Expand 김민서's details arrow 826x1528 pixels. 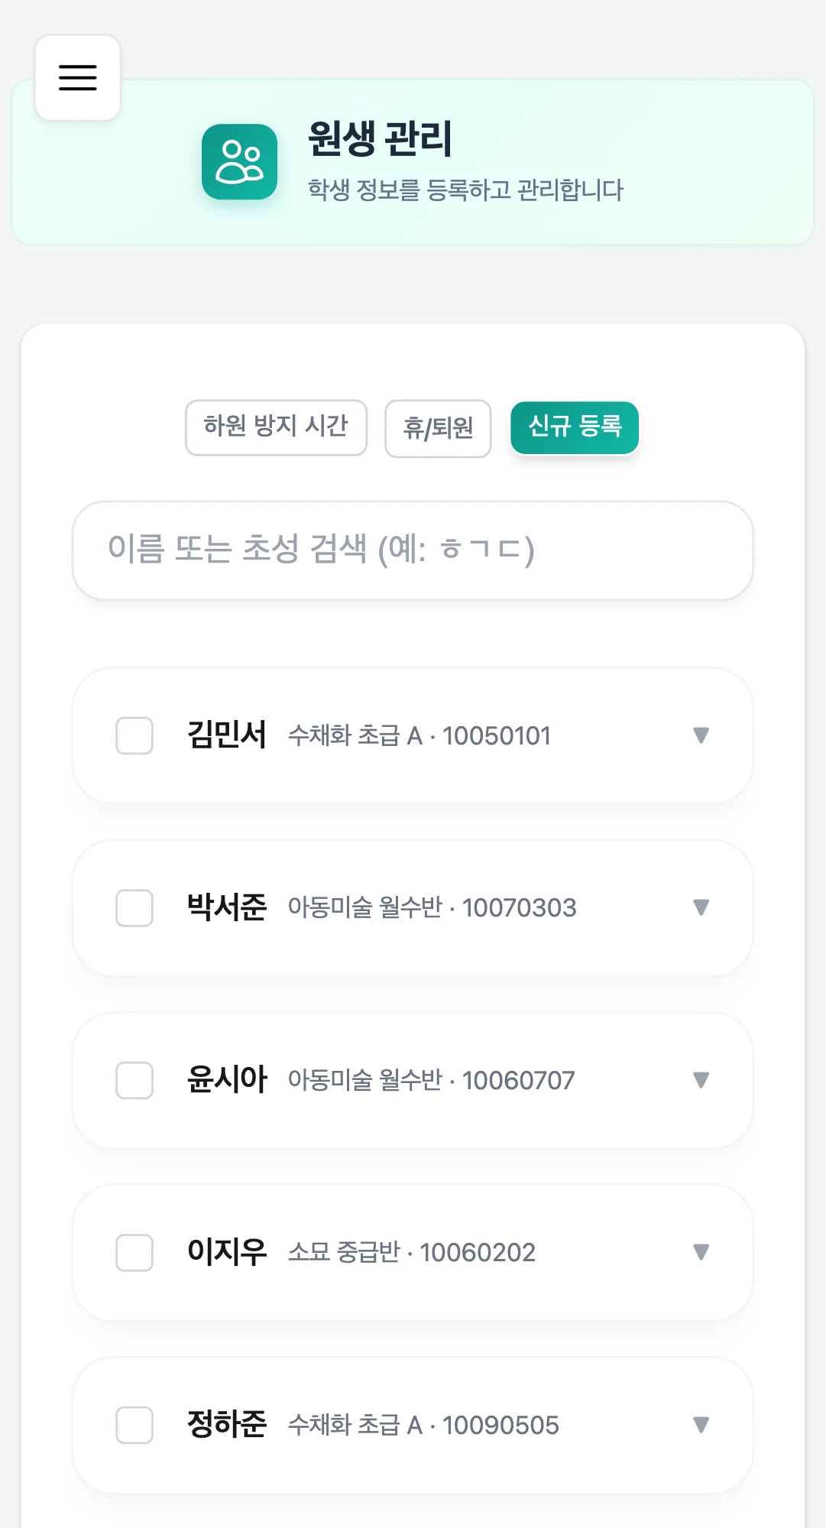(x=701, y=735)
